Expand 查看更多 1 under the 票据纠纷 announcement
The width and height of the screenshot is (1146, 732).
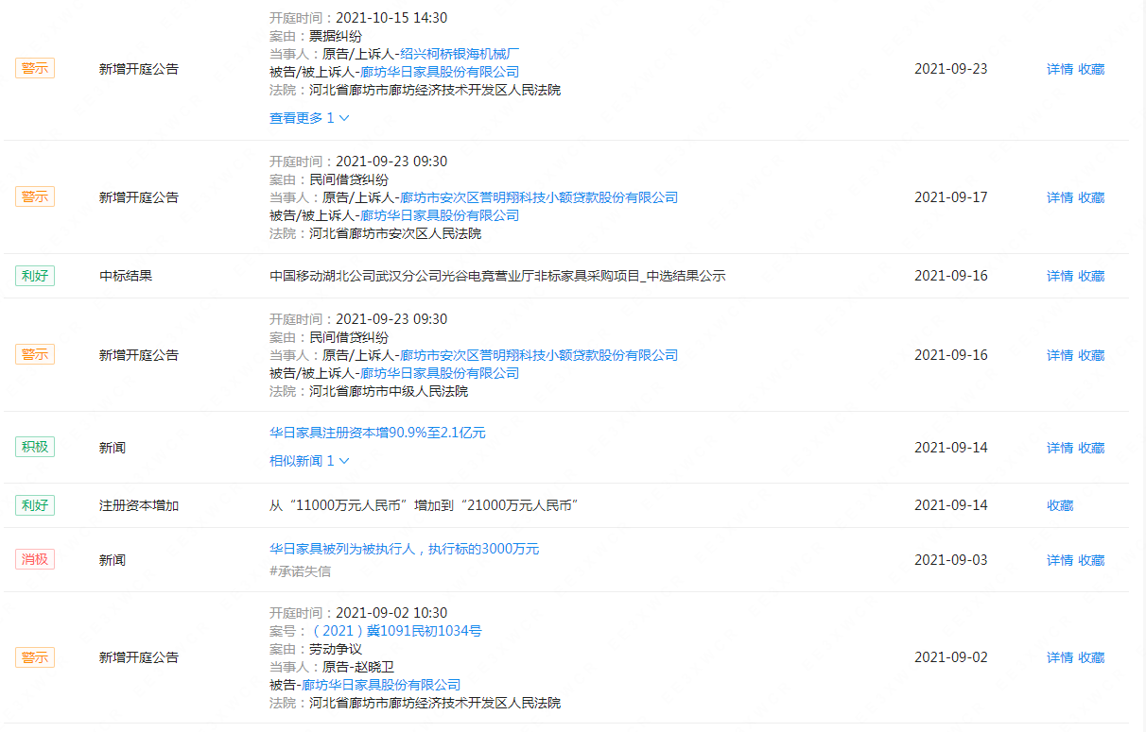310,118
